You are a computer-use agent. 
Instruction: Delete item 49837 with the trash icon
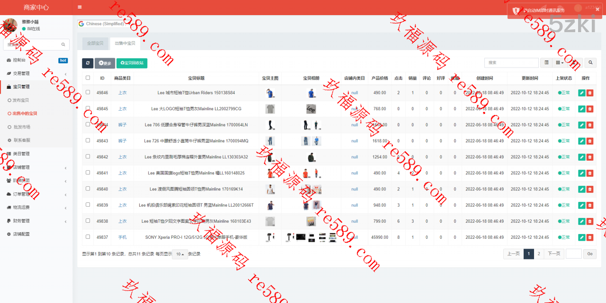point(589,237)
